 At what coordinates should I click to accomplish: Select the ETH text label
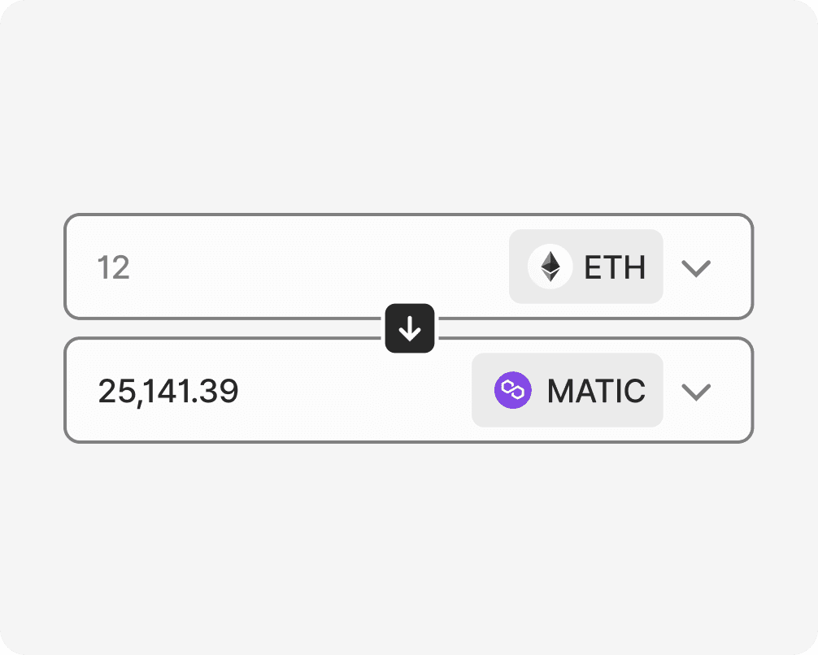[615, 267]
